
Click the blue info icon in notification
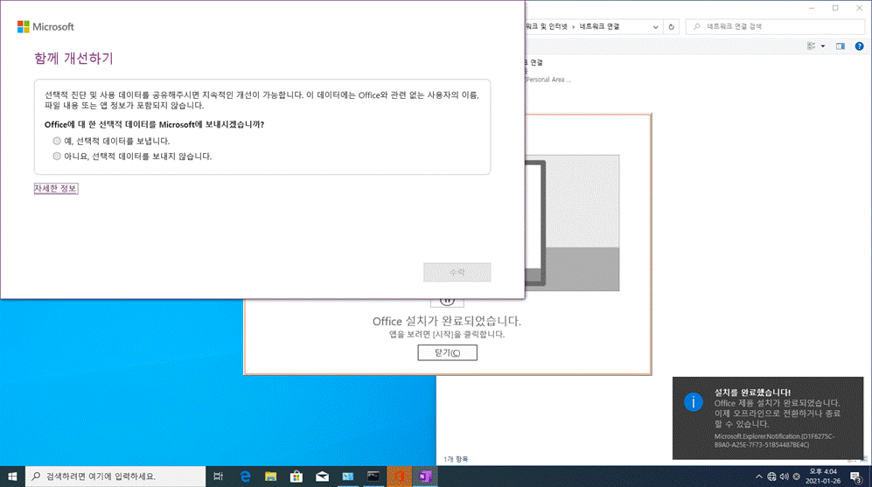coord(693,402)
